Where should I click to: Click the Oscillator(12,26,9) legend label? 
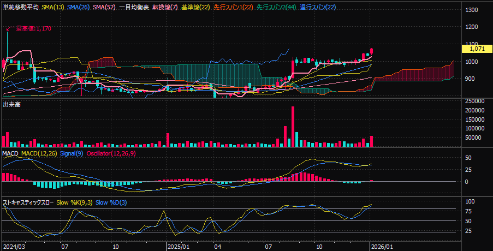click(x=111, y=154)
